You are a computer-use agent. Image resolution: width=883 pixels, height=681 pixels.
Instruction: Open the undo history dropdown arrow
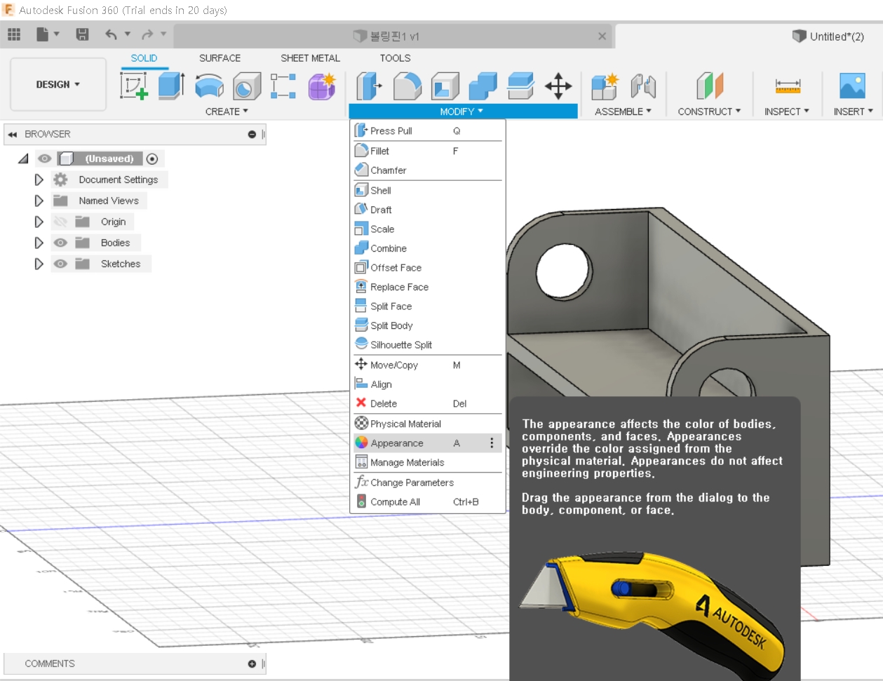[x=128, y=34]
